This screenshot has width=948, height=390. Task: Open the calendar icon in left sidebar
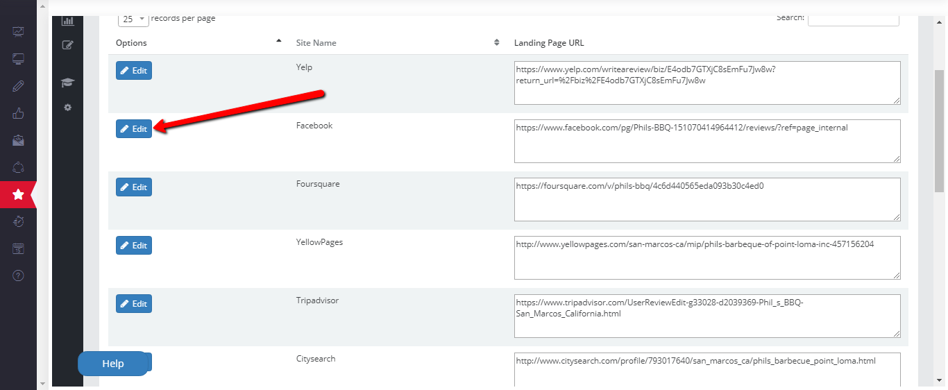[x=18, y=248]
